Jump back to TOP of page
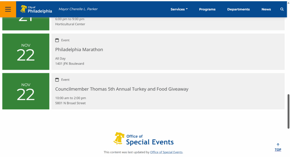290x157 pixels. click(x=278, y=150)
